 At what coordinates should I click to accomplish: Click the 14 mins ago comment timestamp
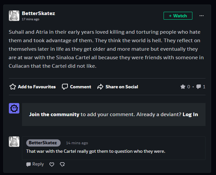click(x=77, y=143)
